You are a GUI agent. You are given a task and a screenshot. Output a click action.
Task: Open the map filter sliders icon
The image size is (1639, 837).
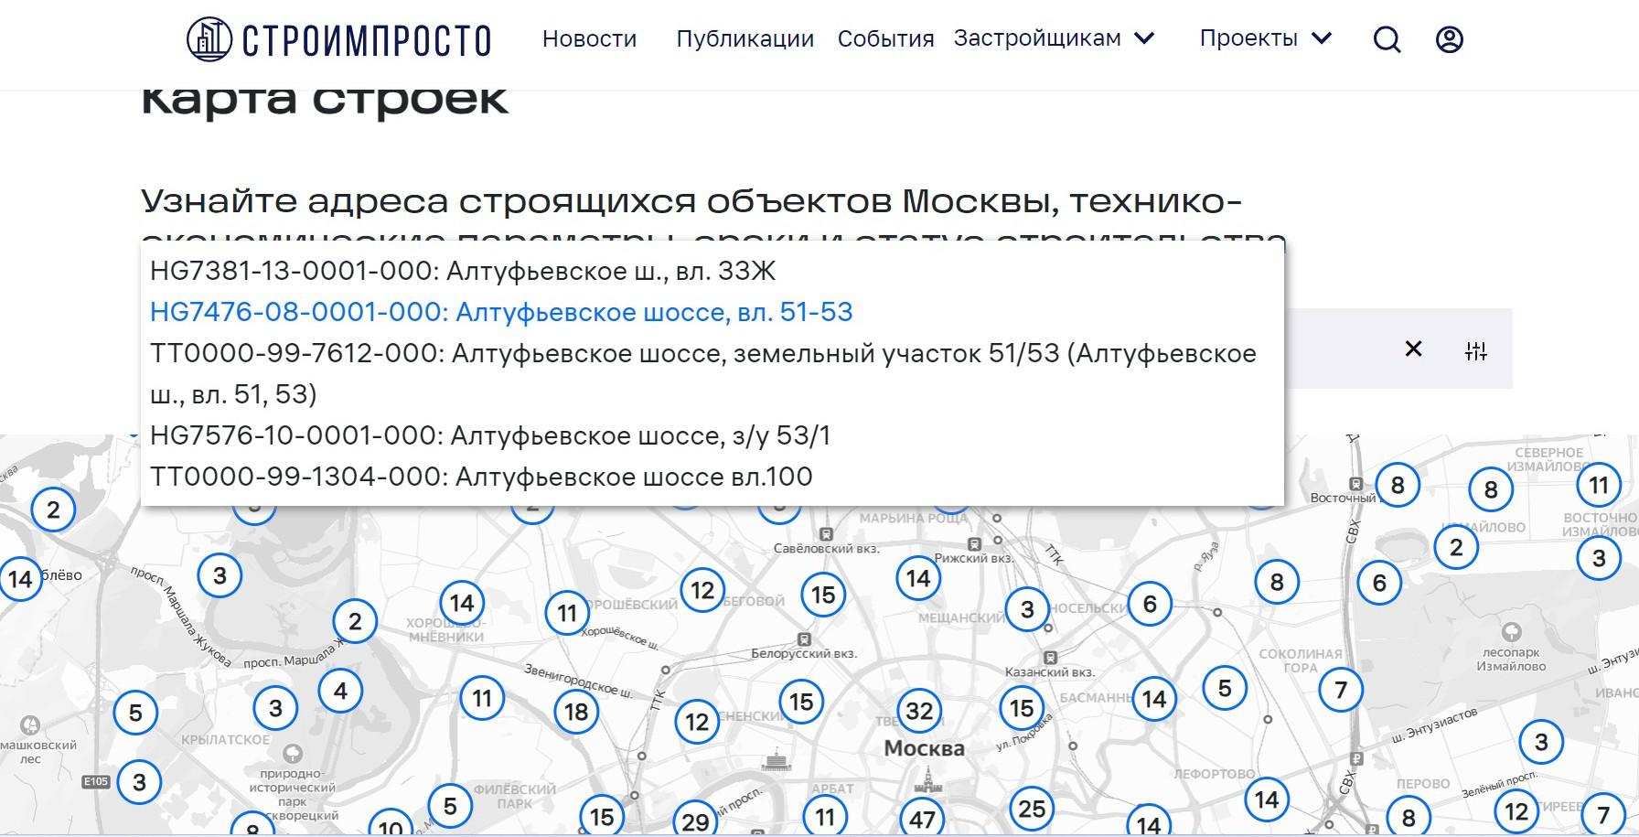click(1476, 350)
